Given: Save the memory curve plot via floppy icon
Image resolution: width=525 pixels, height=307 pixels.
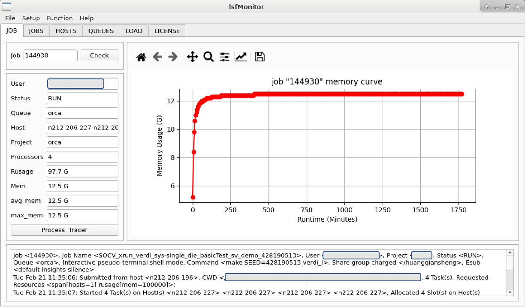Looking at the screenshot, I should 259,56.
